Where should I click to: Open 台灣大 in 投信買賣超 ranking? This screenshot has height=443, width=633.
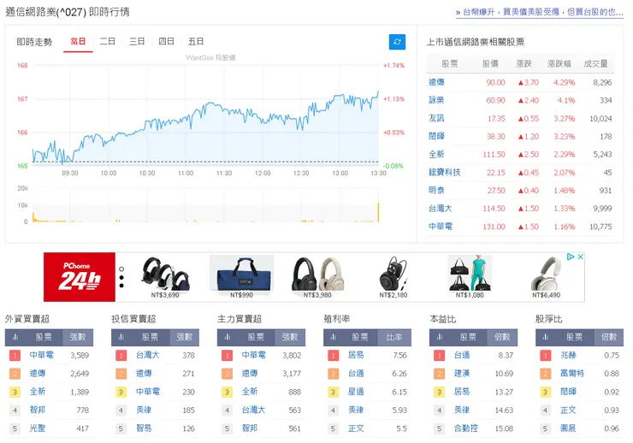[148, 355]
